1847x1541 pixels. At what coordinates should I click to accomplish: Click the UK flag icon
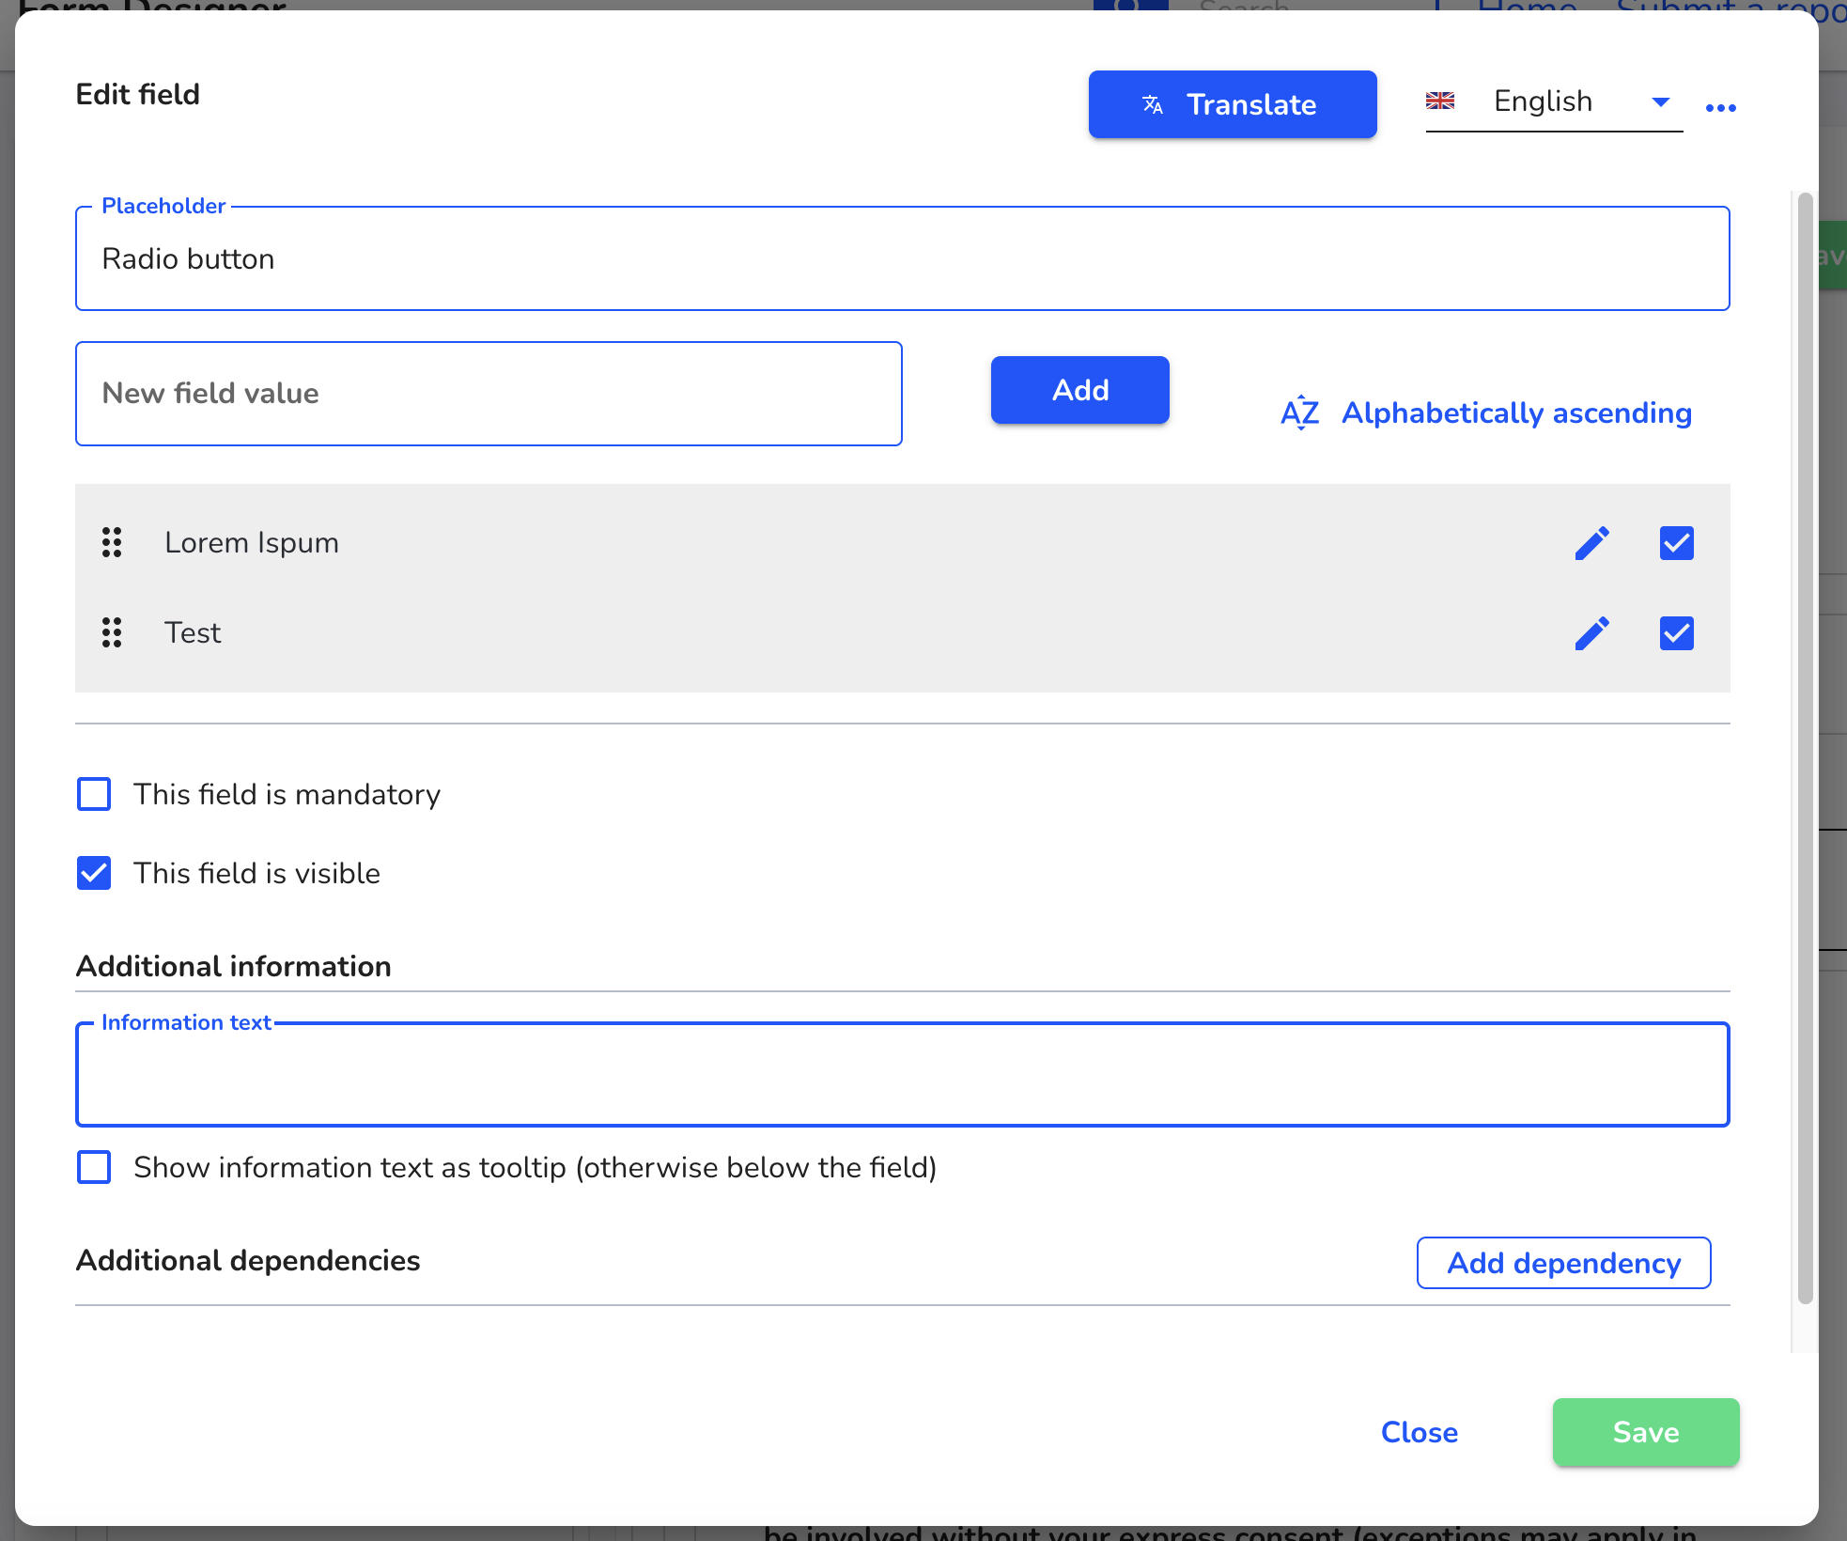pyautogui.click(x=1440, y=101)
